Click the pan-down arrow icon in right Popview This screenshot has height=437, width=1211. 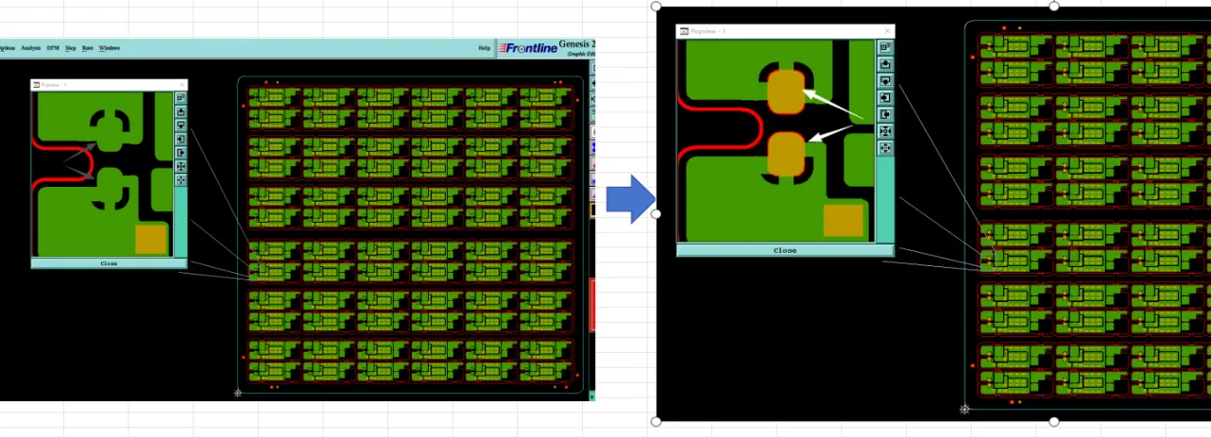click(x=885, y=80)
